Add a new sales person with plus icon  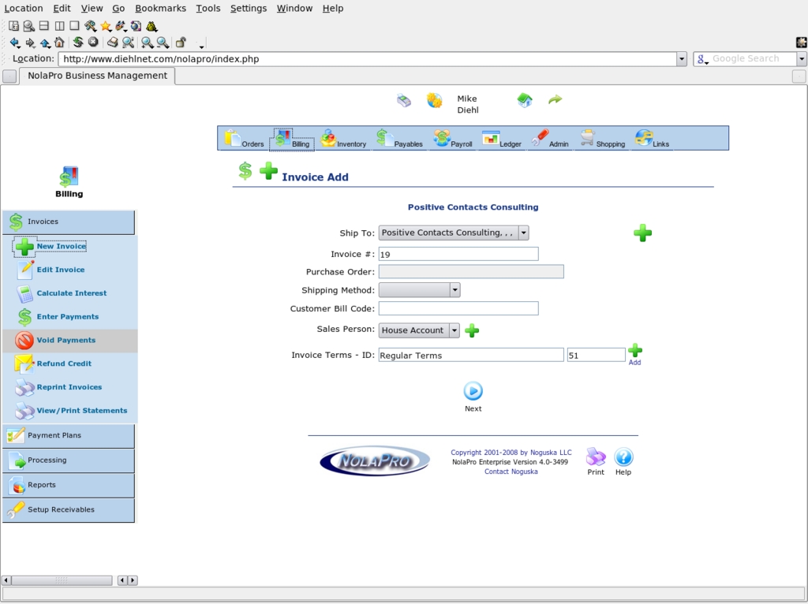[x=472, y=330]
